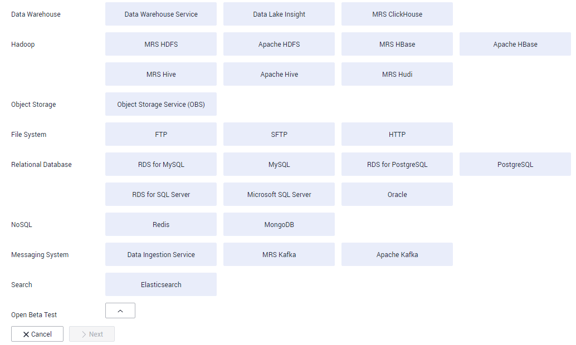Pick the MRS ClickHouse option
This screenshot has width=576, height=345.
click(x=397, y=14)
